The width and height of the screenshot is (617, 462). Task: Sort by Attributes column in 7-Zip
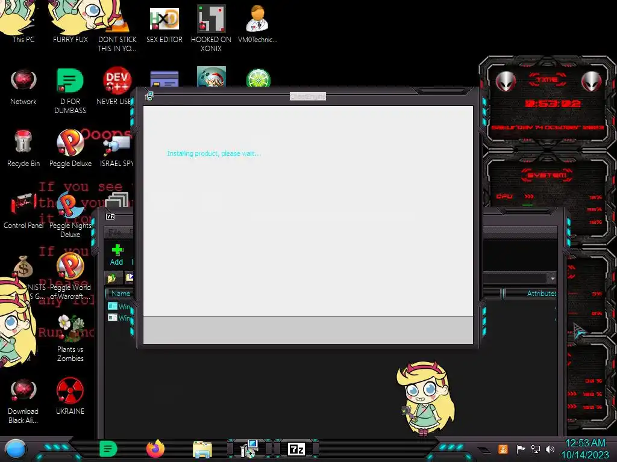point(531,294)
